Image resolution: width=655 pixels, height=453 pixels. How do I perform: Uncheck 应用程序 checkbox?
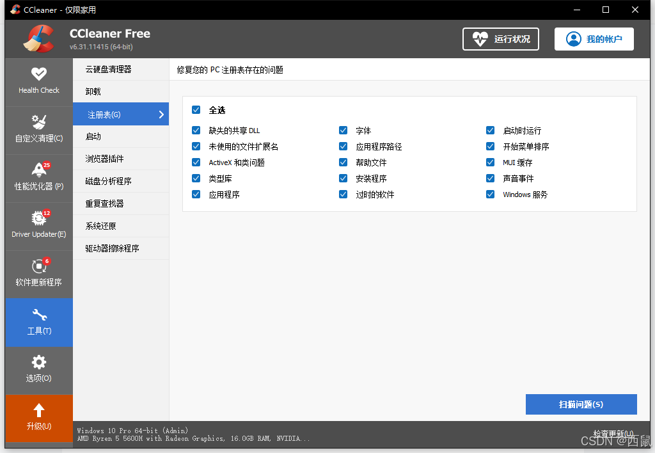click(196, 195)
